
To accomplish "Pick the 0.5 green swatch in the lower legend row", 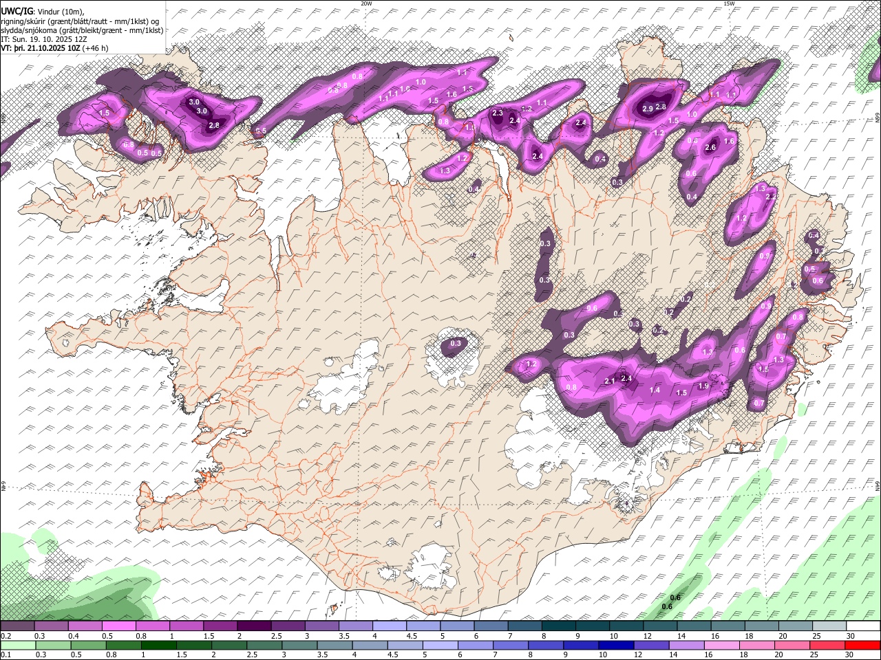I will [89, 645].
